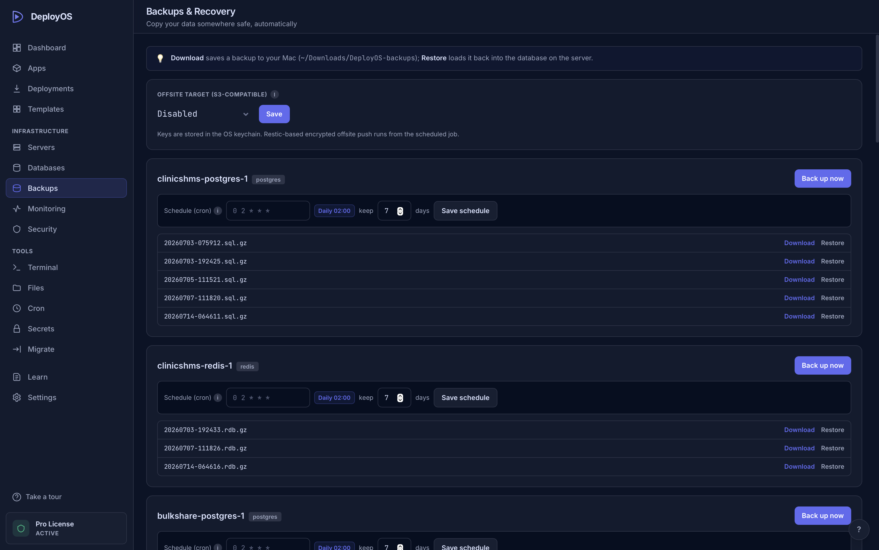
Task: Click the Learn document icon
Action: click(17, 377)
